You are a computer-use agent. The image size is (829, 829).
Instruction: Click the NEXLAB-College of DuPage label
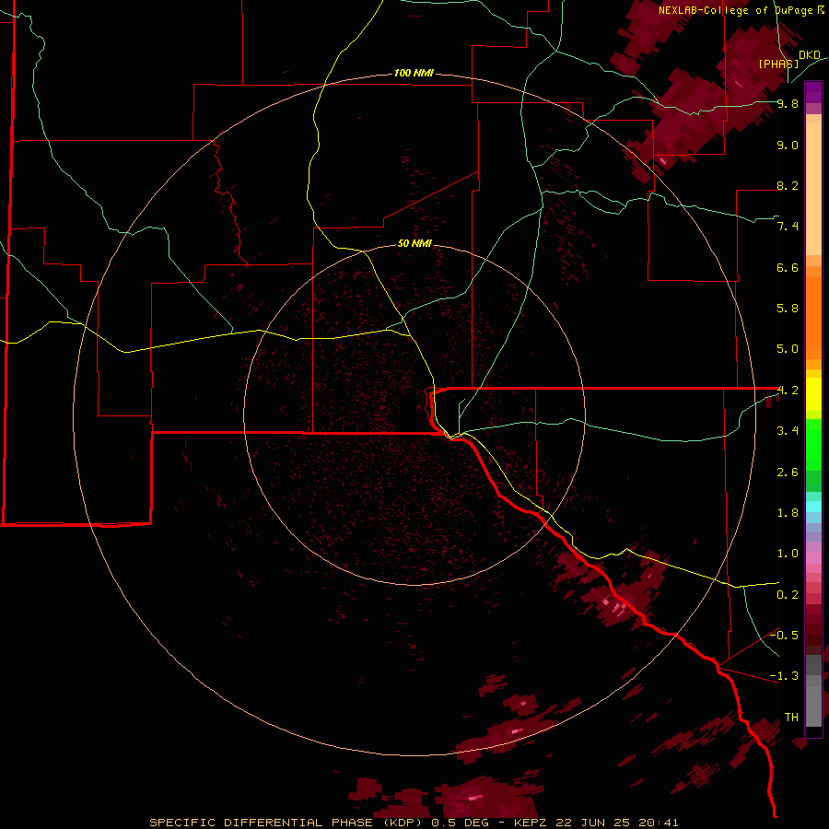pyautogui.click(x=741, y=10)
